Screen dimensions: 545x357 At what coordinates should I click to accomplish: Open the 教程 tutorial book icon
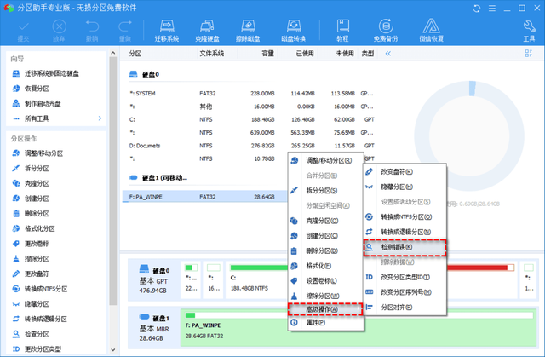(342, 31)
